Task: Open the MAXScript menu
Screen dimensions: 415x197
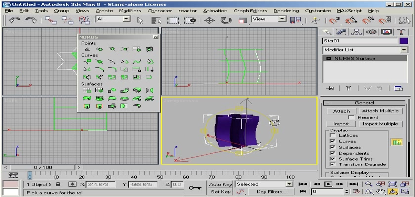Action: [x=349, y=11]
